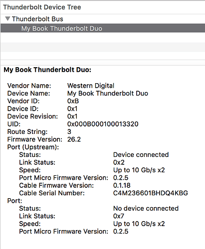Click the My Book Thunderbolt Duo heading
205x249 pixels.
pyautogui.click(x=47, y=70)
